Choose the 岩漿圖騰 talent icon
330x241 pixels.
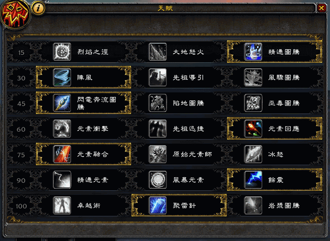pyautogui.click(x=253, y=205)
